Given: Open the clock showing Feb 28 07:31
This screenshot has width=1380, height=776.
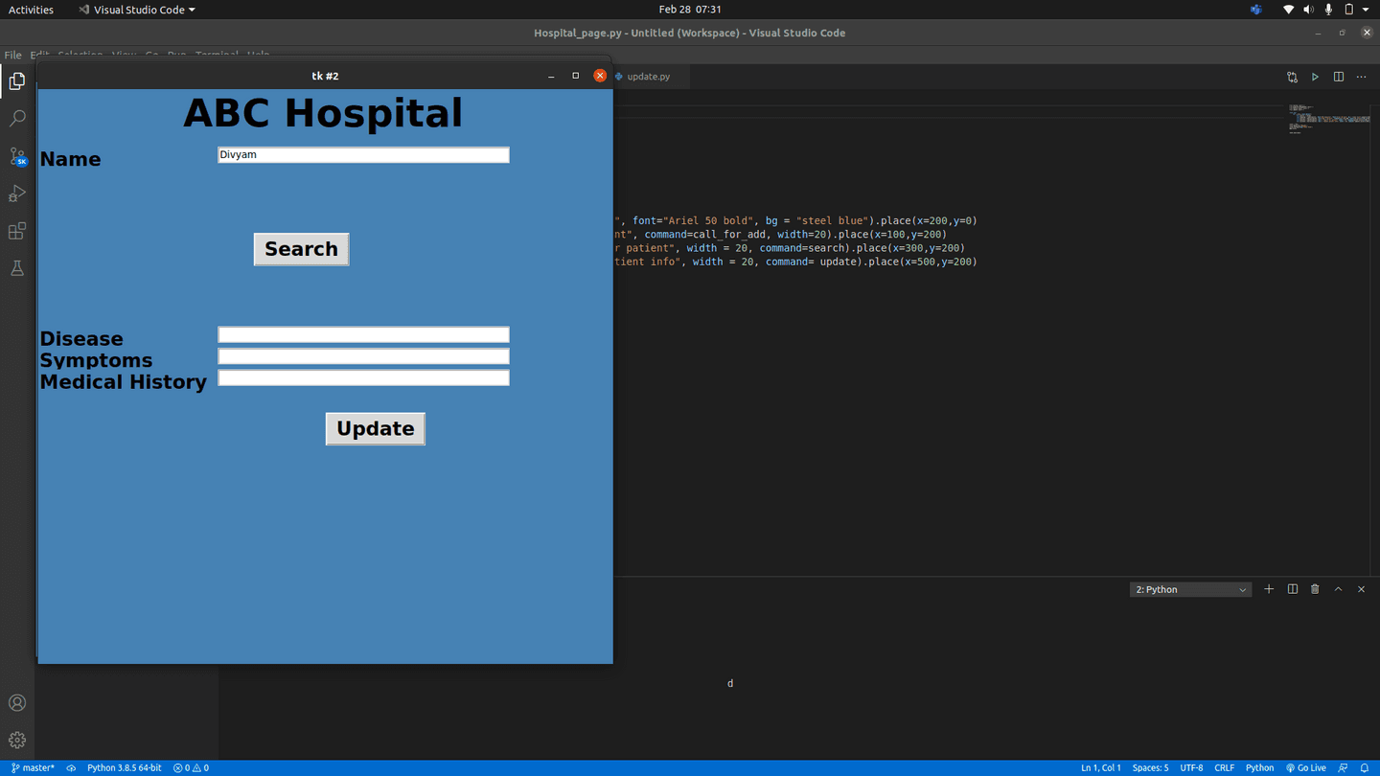Looking at the screenshot, I should point(690,10).
